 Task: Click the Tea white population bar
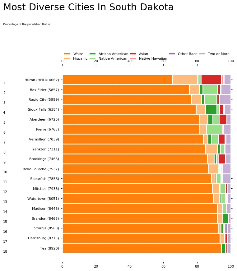pos(142,248)
